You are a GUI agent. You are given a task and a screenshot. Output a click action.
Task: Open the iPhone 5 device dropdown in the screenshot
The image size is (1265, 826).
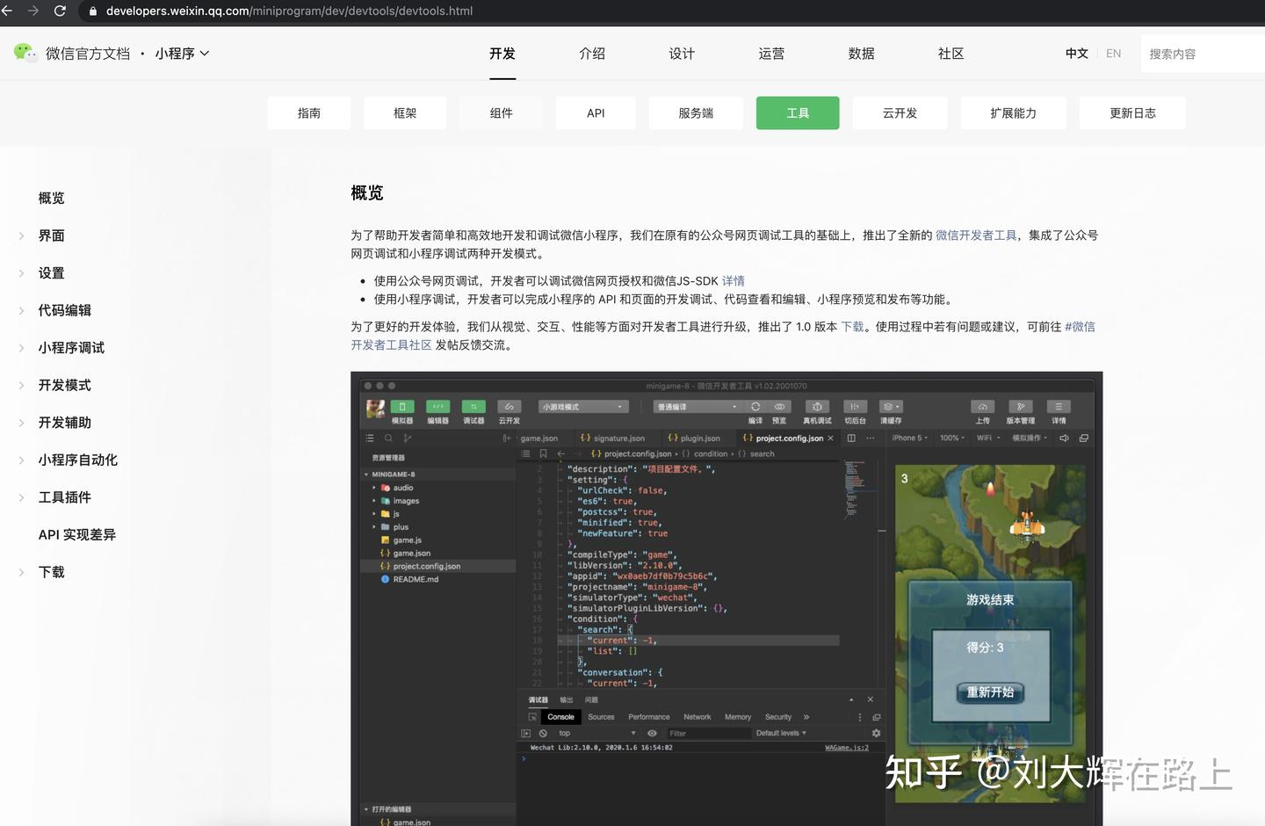910,438
